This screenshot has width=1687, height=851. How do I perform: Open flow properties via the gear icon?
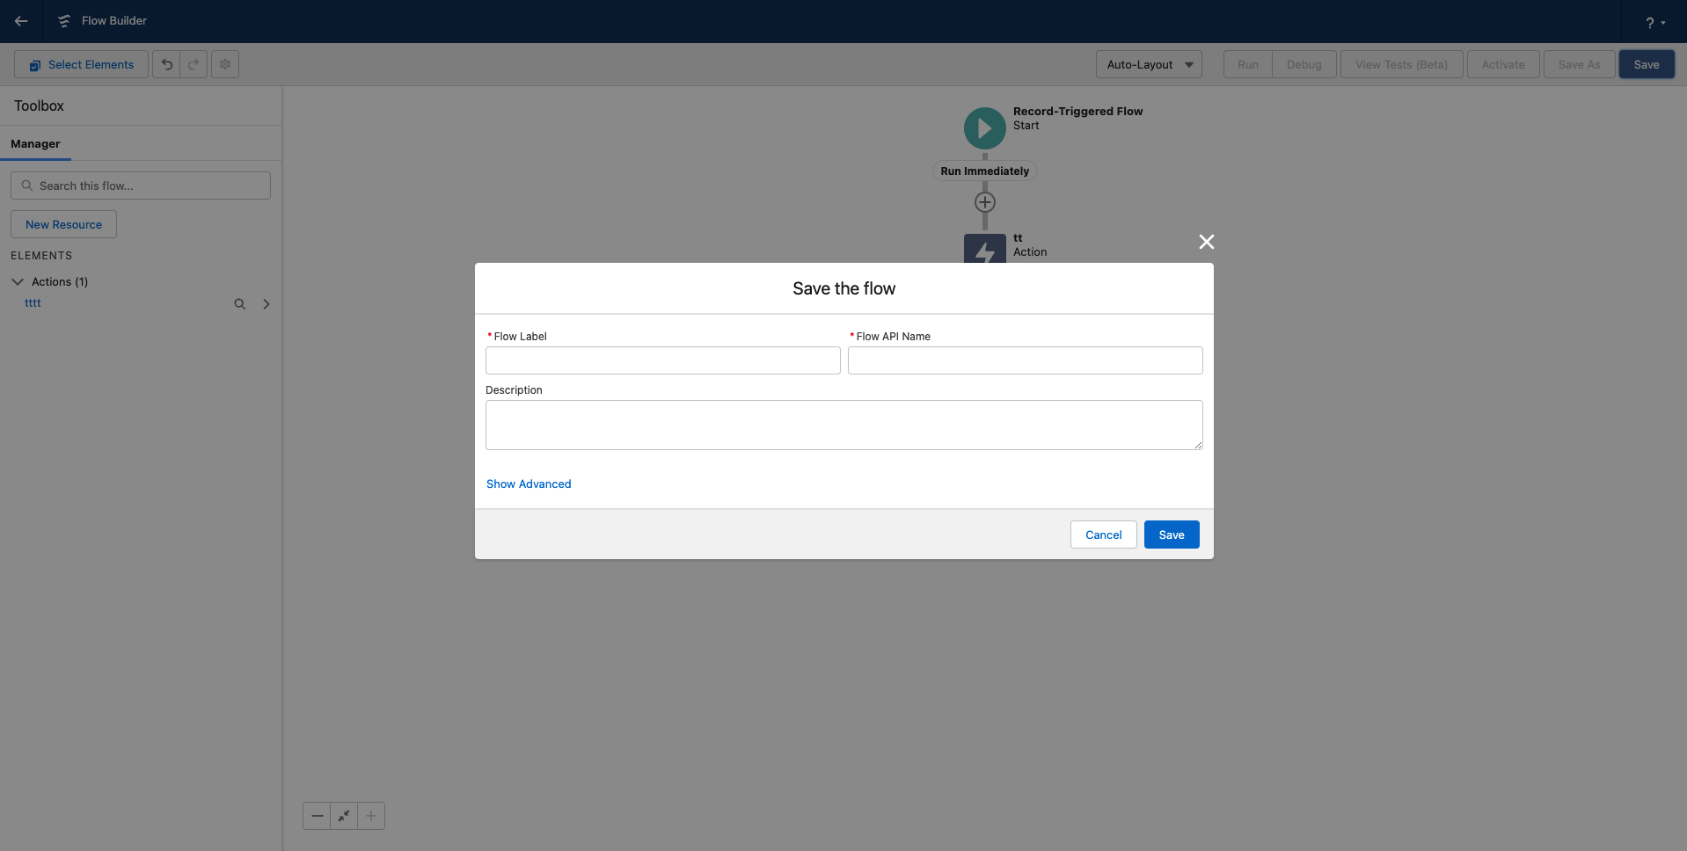(224, 64)
